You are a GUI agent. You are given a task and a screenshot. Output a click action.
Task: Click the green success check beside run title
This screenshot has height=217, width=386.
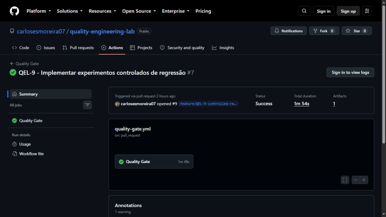[x=13, y=73]
